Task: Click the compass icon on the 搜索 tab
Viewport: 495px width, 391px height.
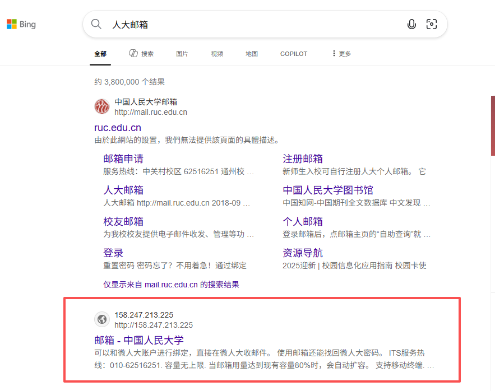Action: (133, 53)
